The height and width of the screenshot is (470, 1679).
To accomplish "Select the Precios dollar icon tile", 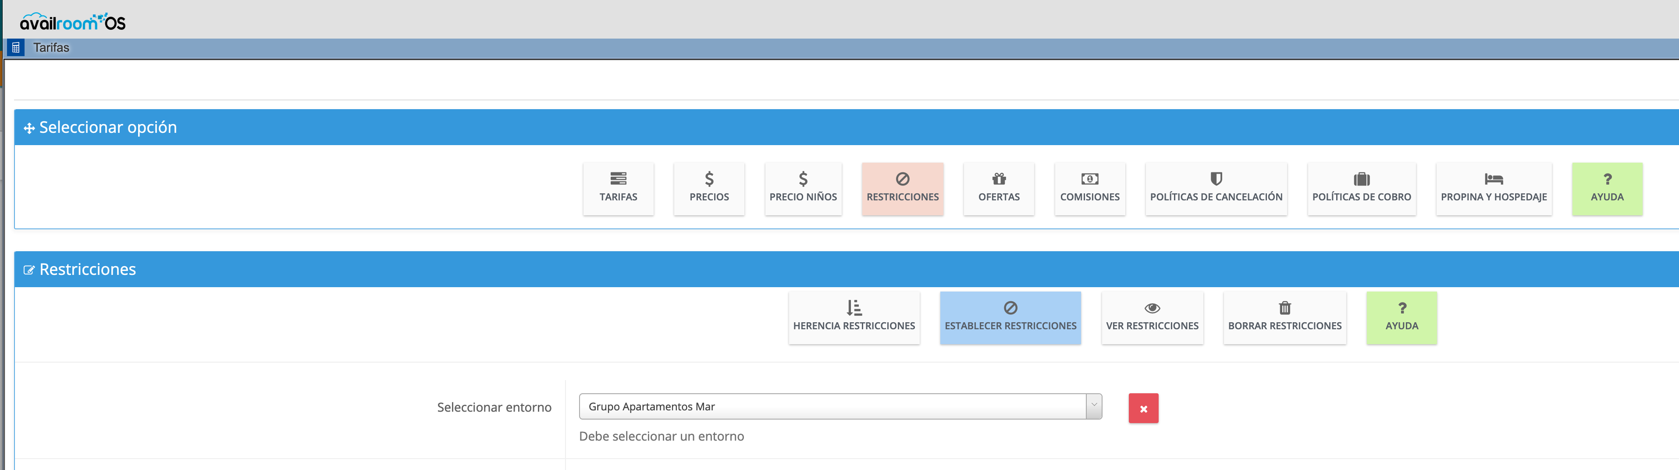I will pos(708,189).
